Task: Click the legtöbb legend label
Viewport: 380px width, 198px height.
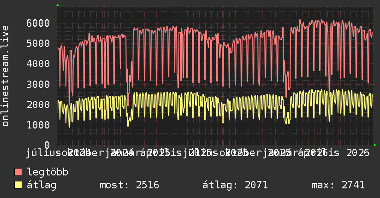Action: click(47, 172)
